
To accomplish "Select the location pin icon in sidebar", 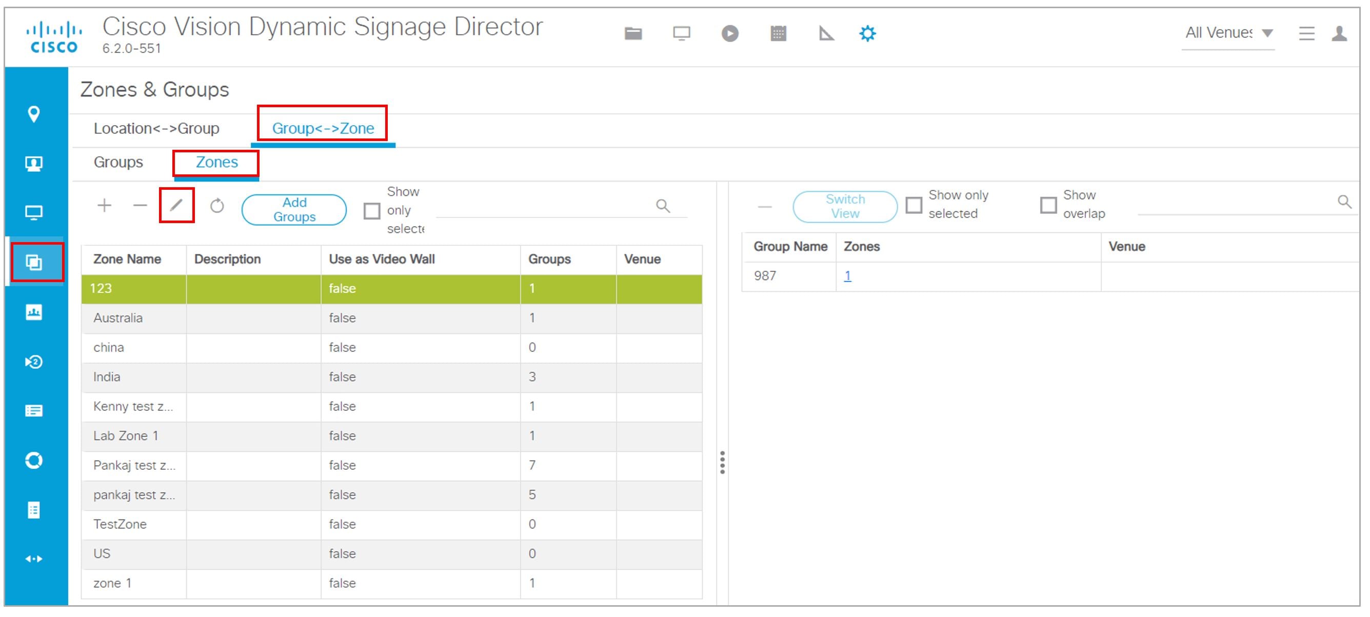I will click(34, 113).
